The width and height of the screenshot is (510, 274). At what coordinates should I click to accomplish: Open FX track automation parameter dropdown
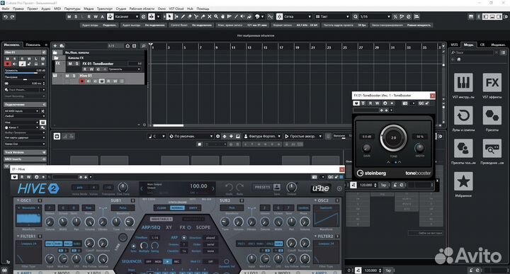click(125, 69)
